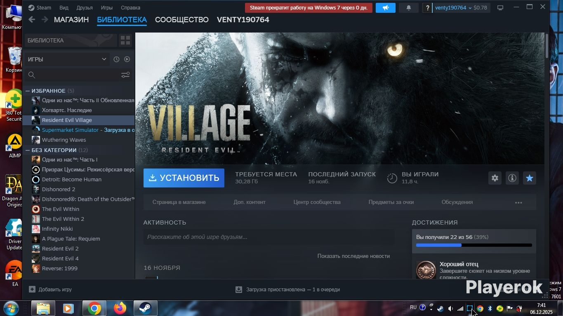
Task: Go to the СООБЩЕСТВО tab
Action: pos(182,20)
